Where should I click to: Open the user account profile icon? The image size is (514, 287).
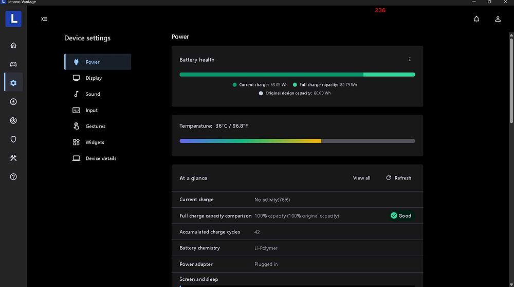pos(498,19)
